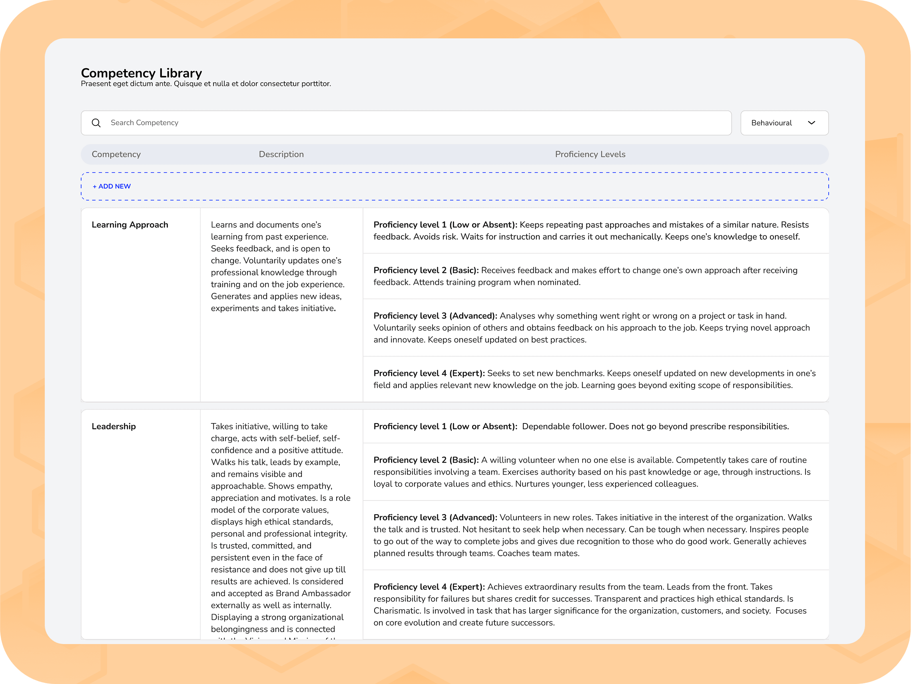
Task: Click the Competency column header
Action: [116, 154]
